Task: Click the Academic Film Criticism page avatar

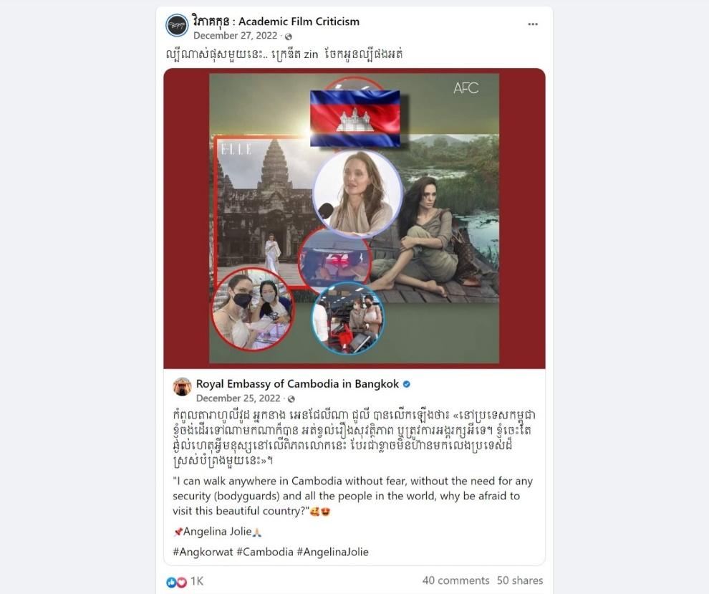Action: pos(177,25)
